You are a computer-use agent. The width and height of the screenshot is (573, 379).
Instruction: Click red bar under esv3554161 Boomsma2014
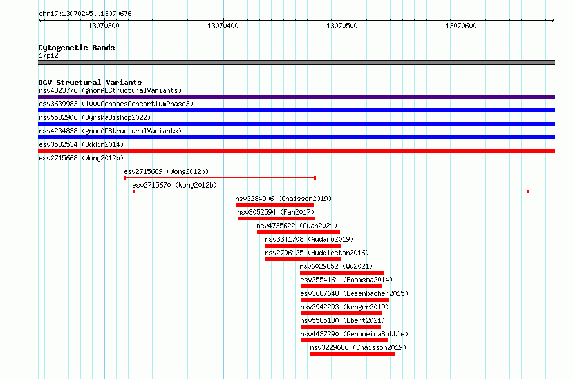[x=341, y=286]
